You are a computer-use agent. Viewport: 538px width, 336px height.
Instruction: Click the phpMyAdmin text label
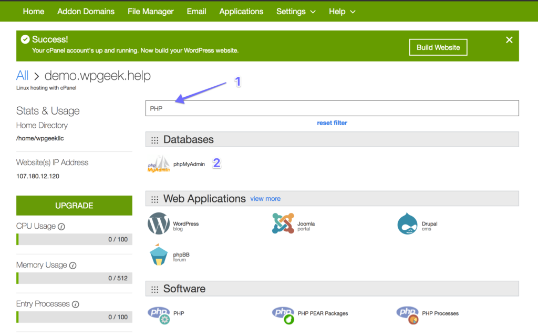(189, 164)
